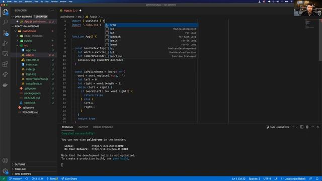Select the 'forin' suggestion
This screenshot has height=181, width=322.
pyautogui.click(x=151, y=41)
